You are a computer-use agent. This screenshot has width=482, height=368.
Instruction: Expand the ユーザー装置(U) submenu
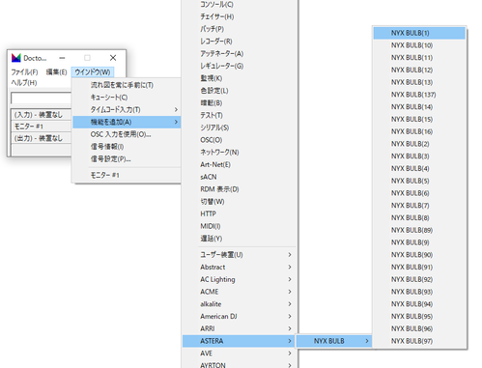[x=240, y=255]
